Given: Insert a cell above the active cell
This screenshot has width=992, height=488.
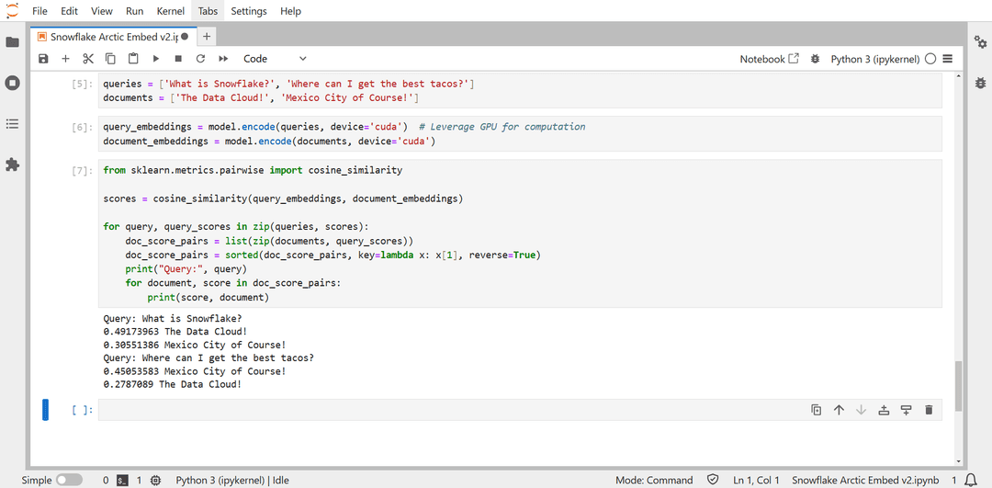Looking at the screenshot, I should coord(884,410).
